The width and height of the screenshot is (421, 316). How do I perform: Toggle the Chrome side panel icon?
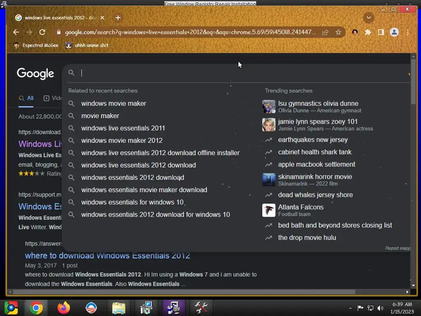[381, 32]
